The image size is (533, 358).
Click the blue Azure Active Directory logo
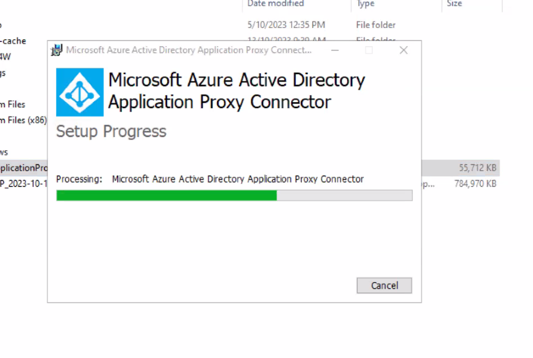[x=80, y=92]
